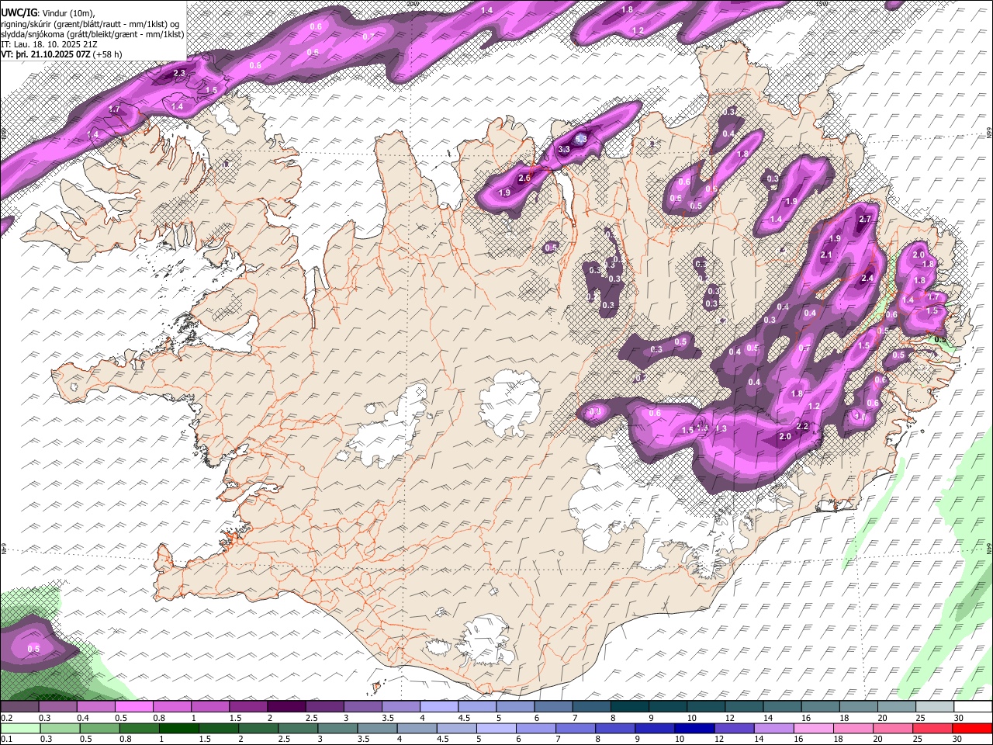Click the white 30 swatch in the snow scale

(971, 707)
